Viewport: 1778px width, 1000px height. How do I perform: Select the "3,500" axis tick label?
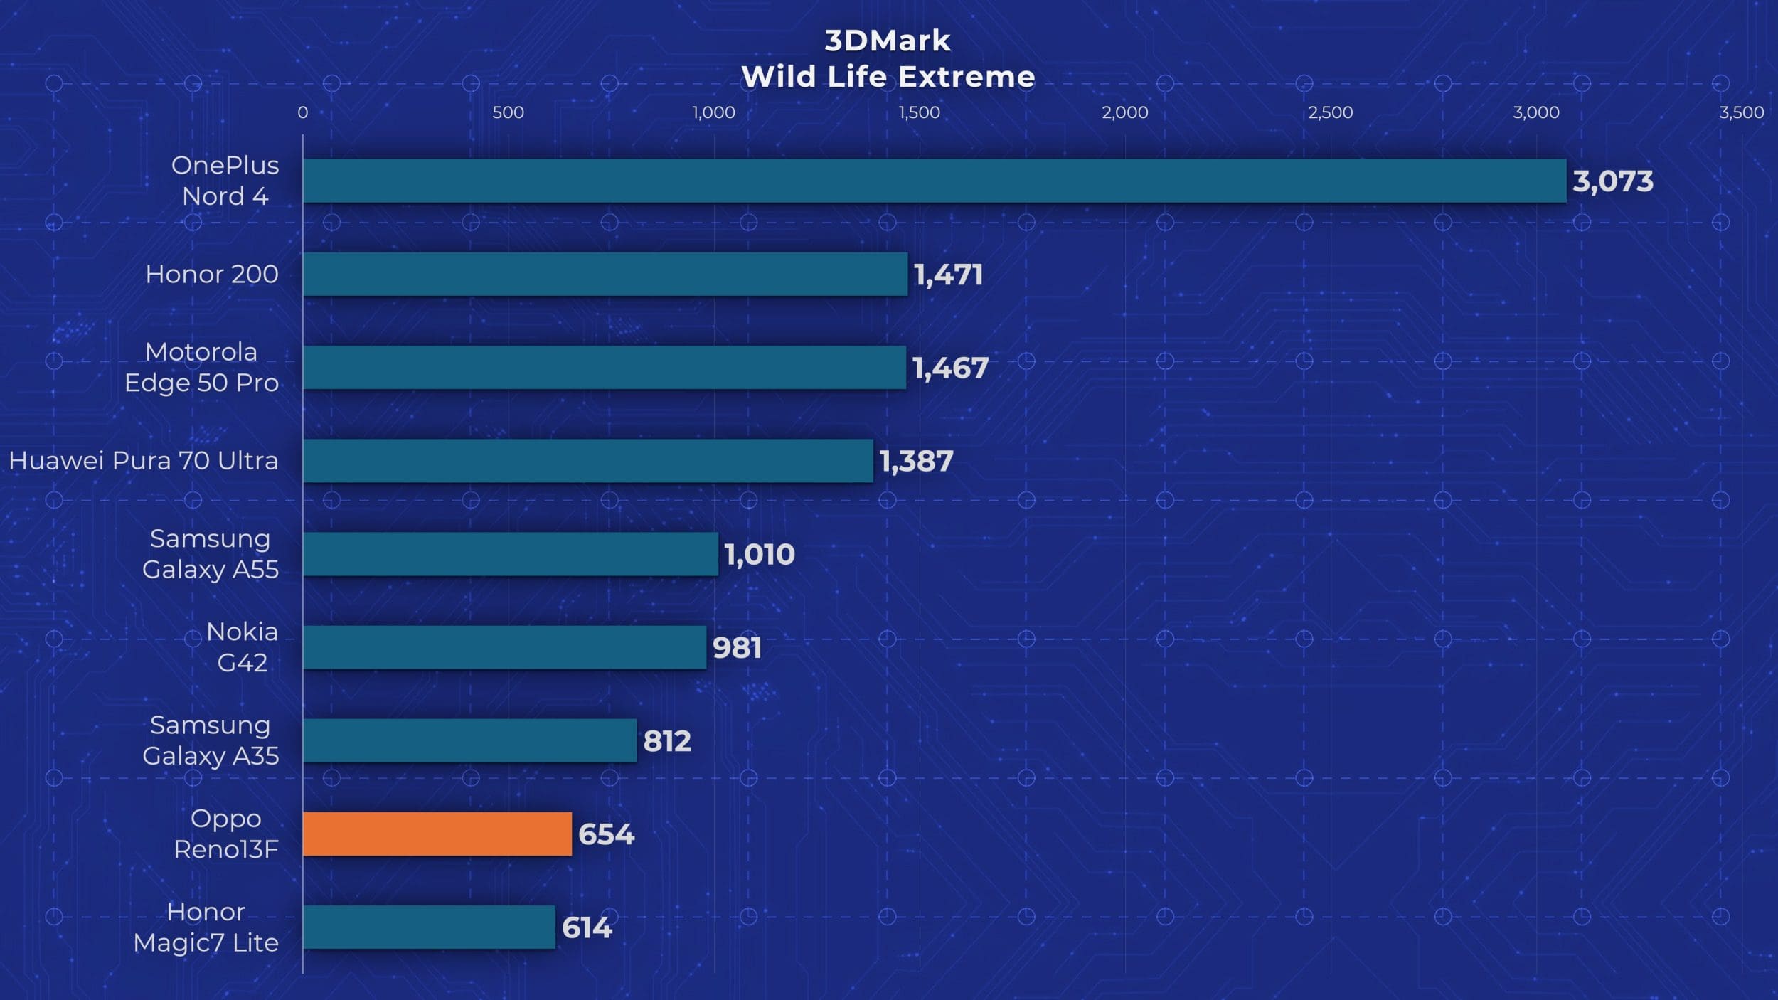pos(1742,112)
